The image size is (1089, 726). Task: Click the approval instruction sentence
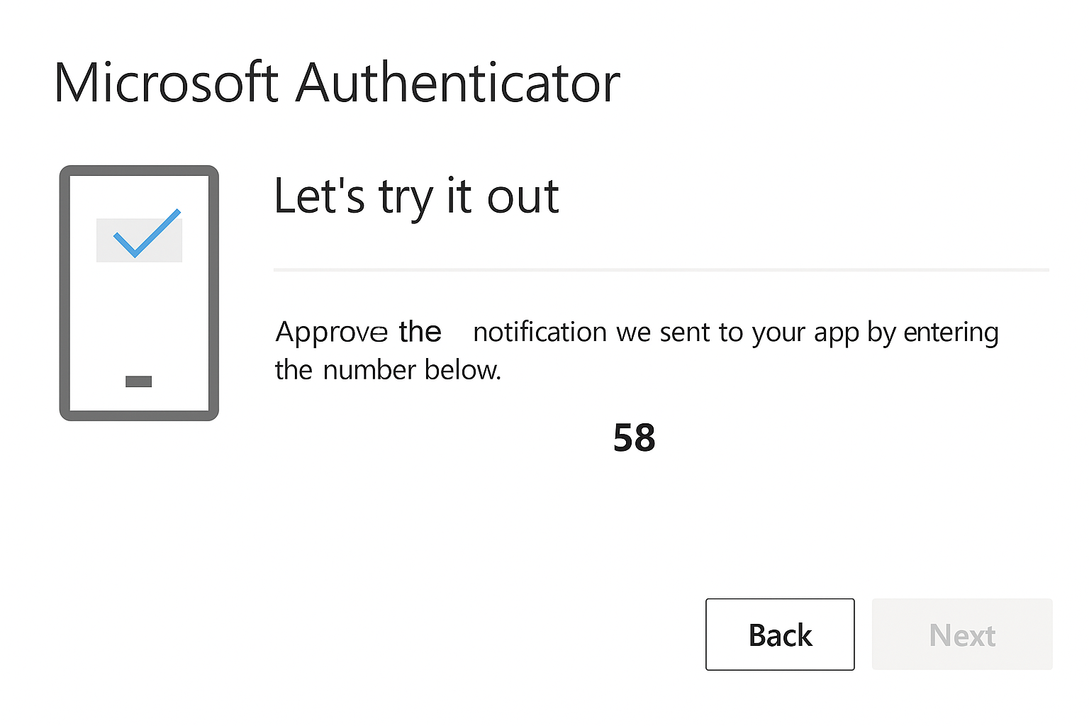pyautogui.click(x=636, y=350)
